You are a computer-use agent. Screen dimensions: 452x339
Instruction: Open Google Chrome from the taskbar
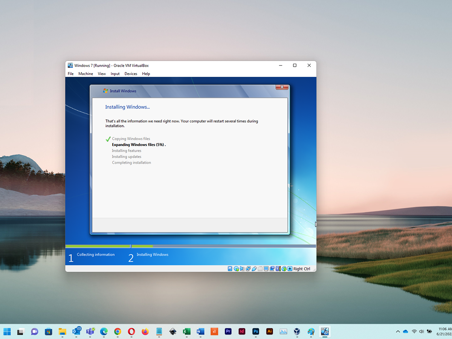pos(118,331)
